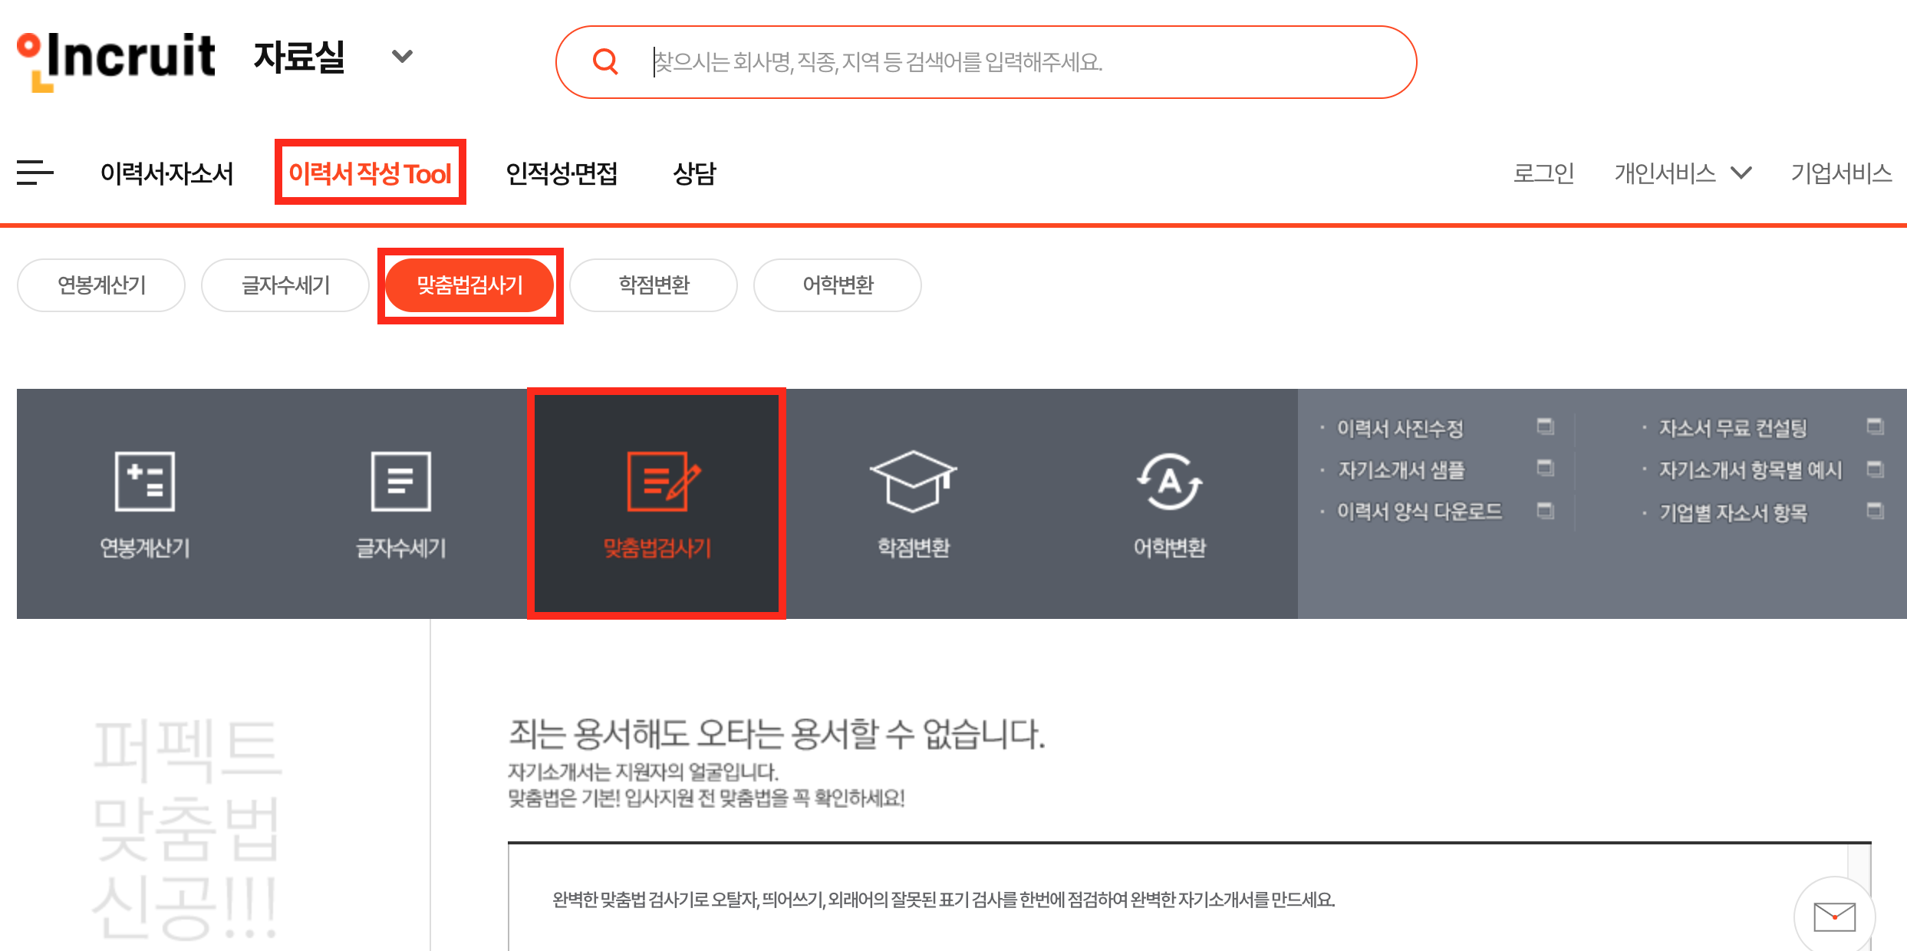Click the 어학변환 letter A icon
Image resolution: width=1907 pixels, height=951 pixels.
coord(1169,482)
